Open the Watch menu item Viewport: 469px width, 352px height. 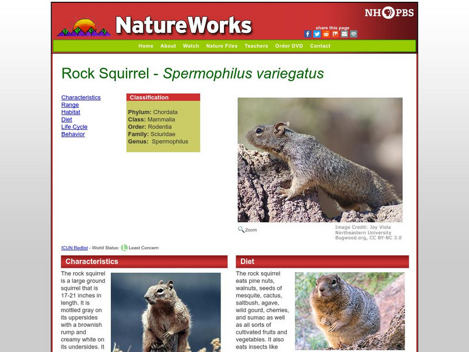[191, 46]
